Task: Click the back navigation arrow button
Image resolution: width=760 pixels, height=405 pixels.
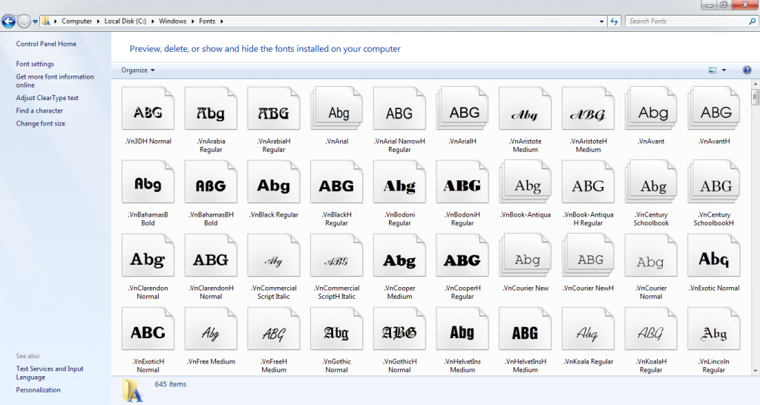Action: click(x=8, y=22)
